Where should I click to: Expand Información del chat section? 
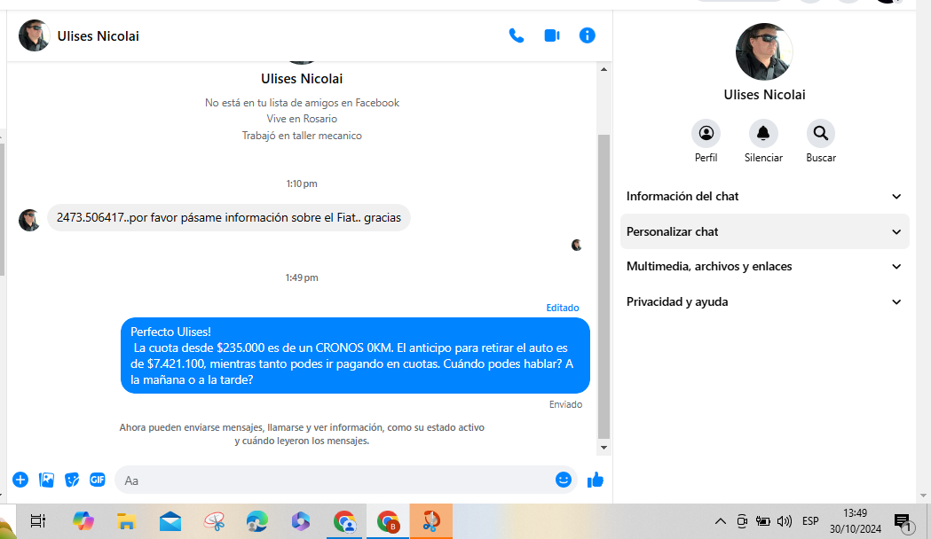tap(764, 196)
